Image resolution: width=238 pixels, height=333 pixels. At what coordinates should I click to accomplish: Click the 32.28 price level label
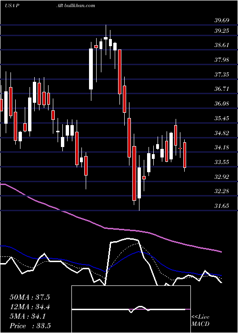[x=222, y=191]
